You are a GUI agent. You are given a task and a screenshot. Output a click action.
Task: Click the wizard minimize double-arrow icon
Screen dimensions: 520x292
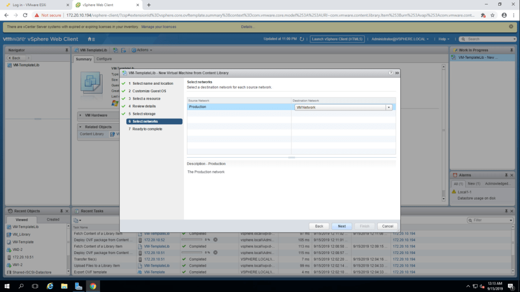tap(397, 73)
